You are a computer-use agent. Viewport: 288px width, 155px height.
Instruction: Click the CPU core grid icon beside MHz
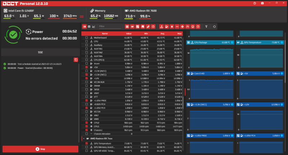coord(82,16)
